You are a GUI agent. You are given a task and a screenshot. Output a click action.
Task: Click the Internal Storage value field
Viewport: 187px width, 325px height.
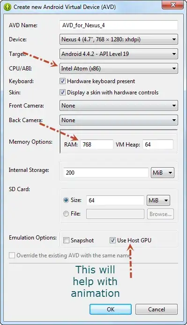coord(106,173)
